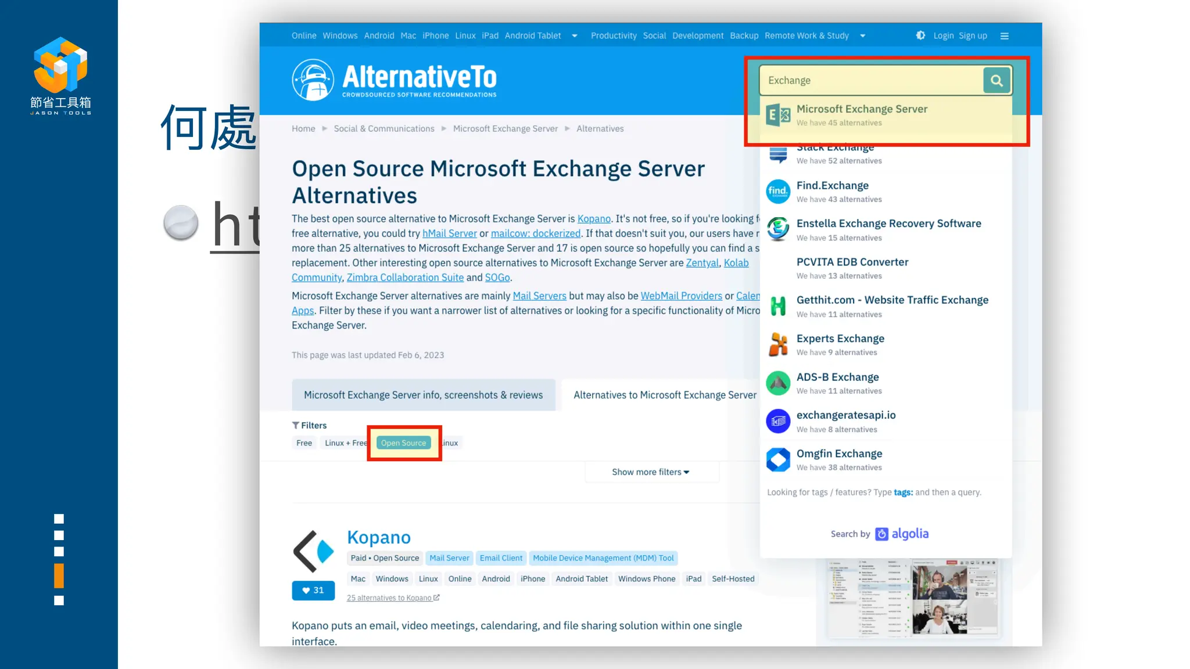Open the mailcow: dockerized link
The height and width of the screenshot is (669, 1190).
[536, 233]
